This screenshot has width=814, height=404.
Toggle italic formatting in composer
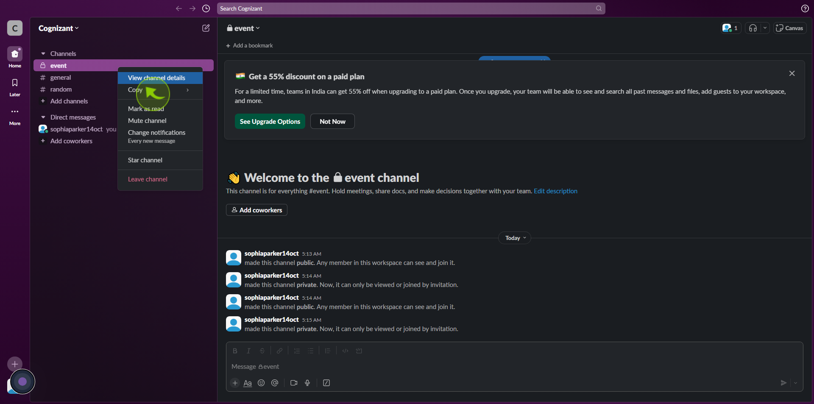248,351
